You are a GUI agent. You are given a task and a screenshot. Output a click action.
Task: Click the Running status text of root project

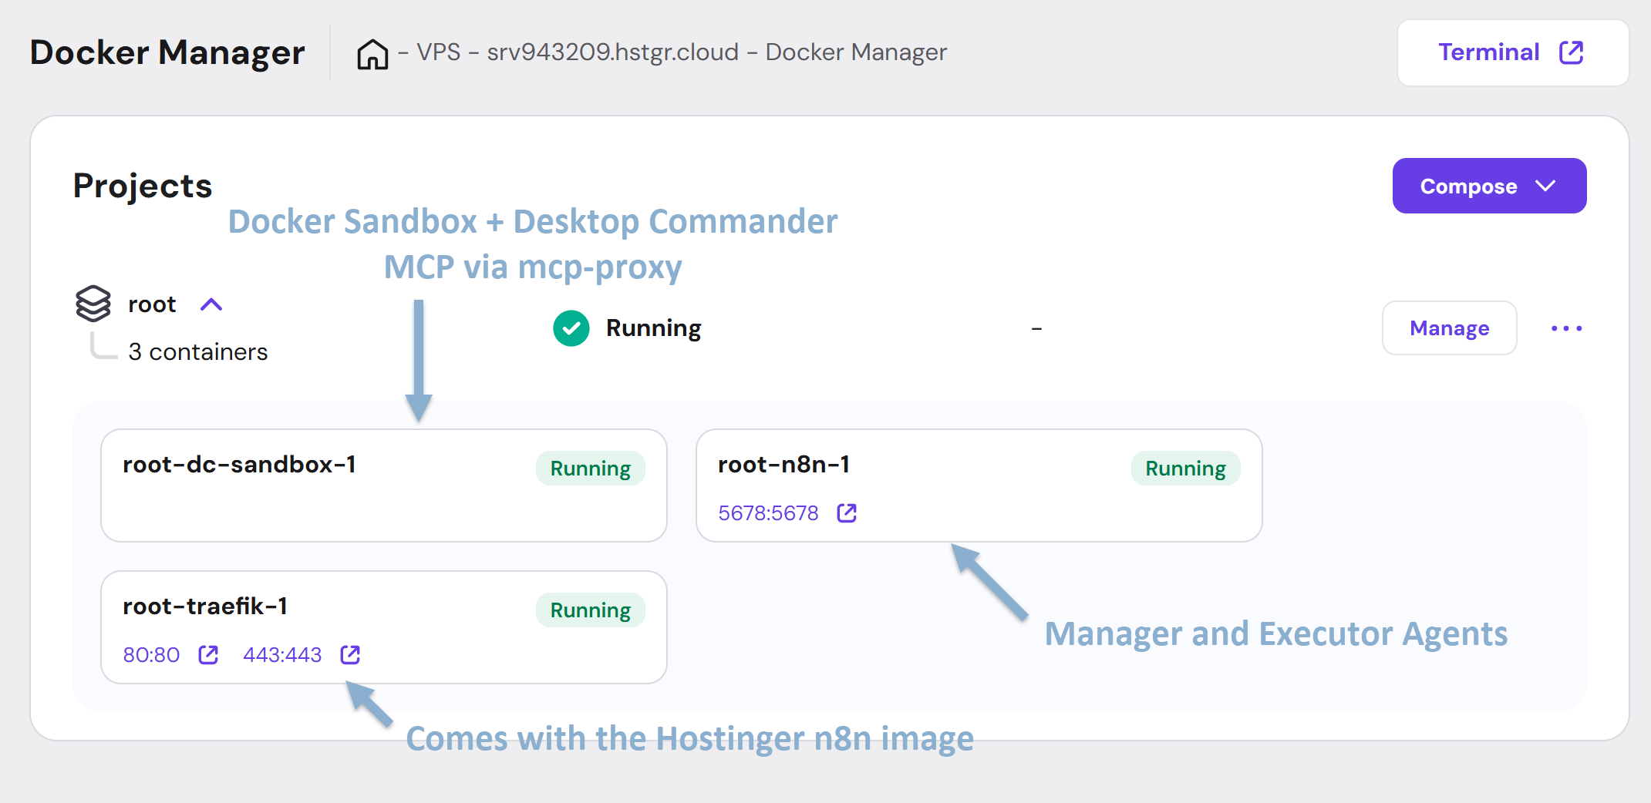click(x=654, y=328)
